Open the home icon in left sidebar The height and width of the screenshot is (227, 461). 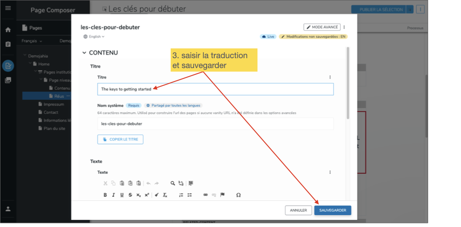tap(8, 30)
